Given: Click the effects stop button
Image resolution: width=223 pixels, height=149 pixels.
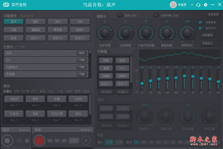Looking at the screenshot, I should tap(7, 141).
